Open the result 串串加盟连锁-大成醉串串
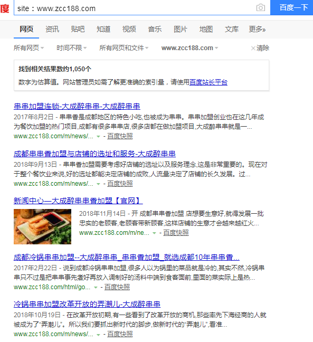The image size is (313, 342). (77, 106)
